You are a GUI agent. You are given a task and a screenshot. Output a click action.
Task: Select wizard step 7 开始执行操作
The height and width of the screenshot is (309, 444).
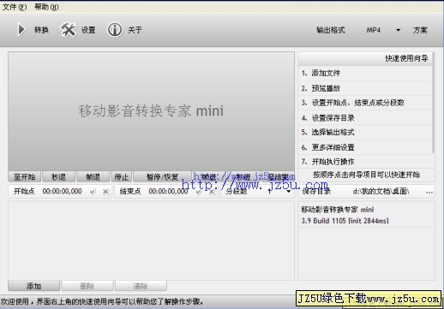click(365, 162)
